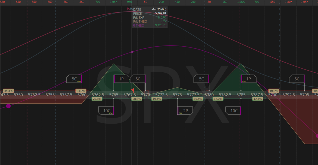Image resolution: width=318 pixels, height=165 pixels.
Task: Click the red current-price triangle marker
Action: pos(133,90)
